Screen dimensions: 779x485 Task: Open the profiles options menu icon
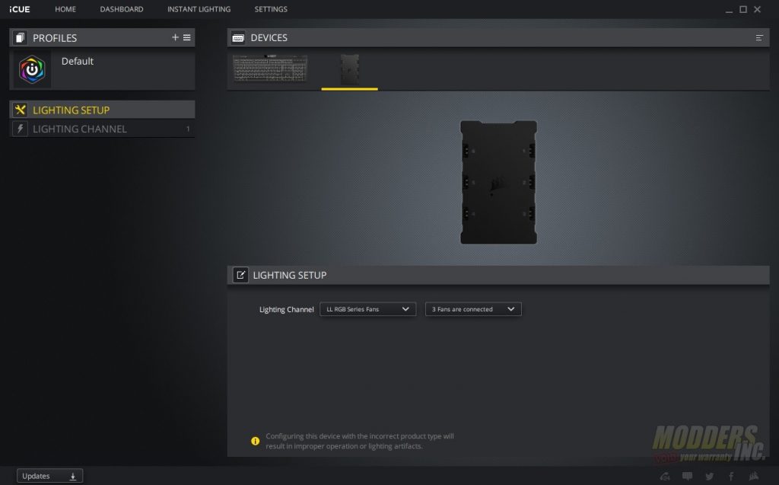pos(187,37)
